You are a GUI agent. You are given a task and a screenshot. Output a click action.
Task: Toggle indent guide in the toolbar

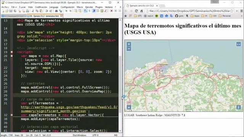tap(94, 11)
